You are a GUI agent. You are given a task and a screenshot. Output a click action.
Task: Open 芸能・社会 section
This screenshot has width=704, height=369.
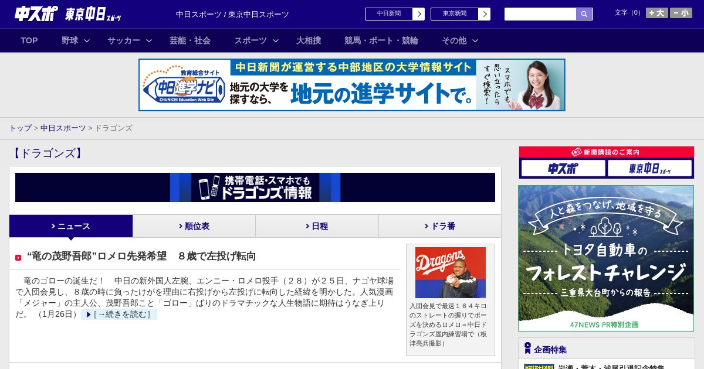click(x=190, y=40)
